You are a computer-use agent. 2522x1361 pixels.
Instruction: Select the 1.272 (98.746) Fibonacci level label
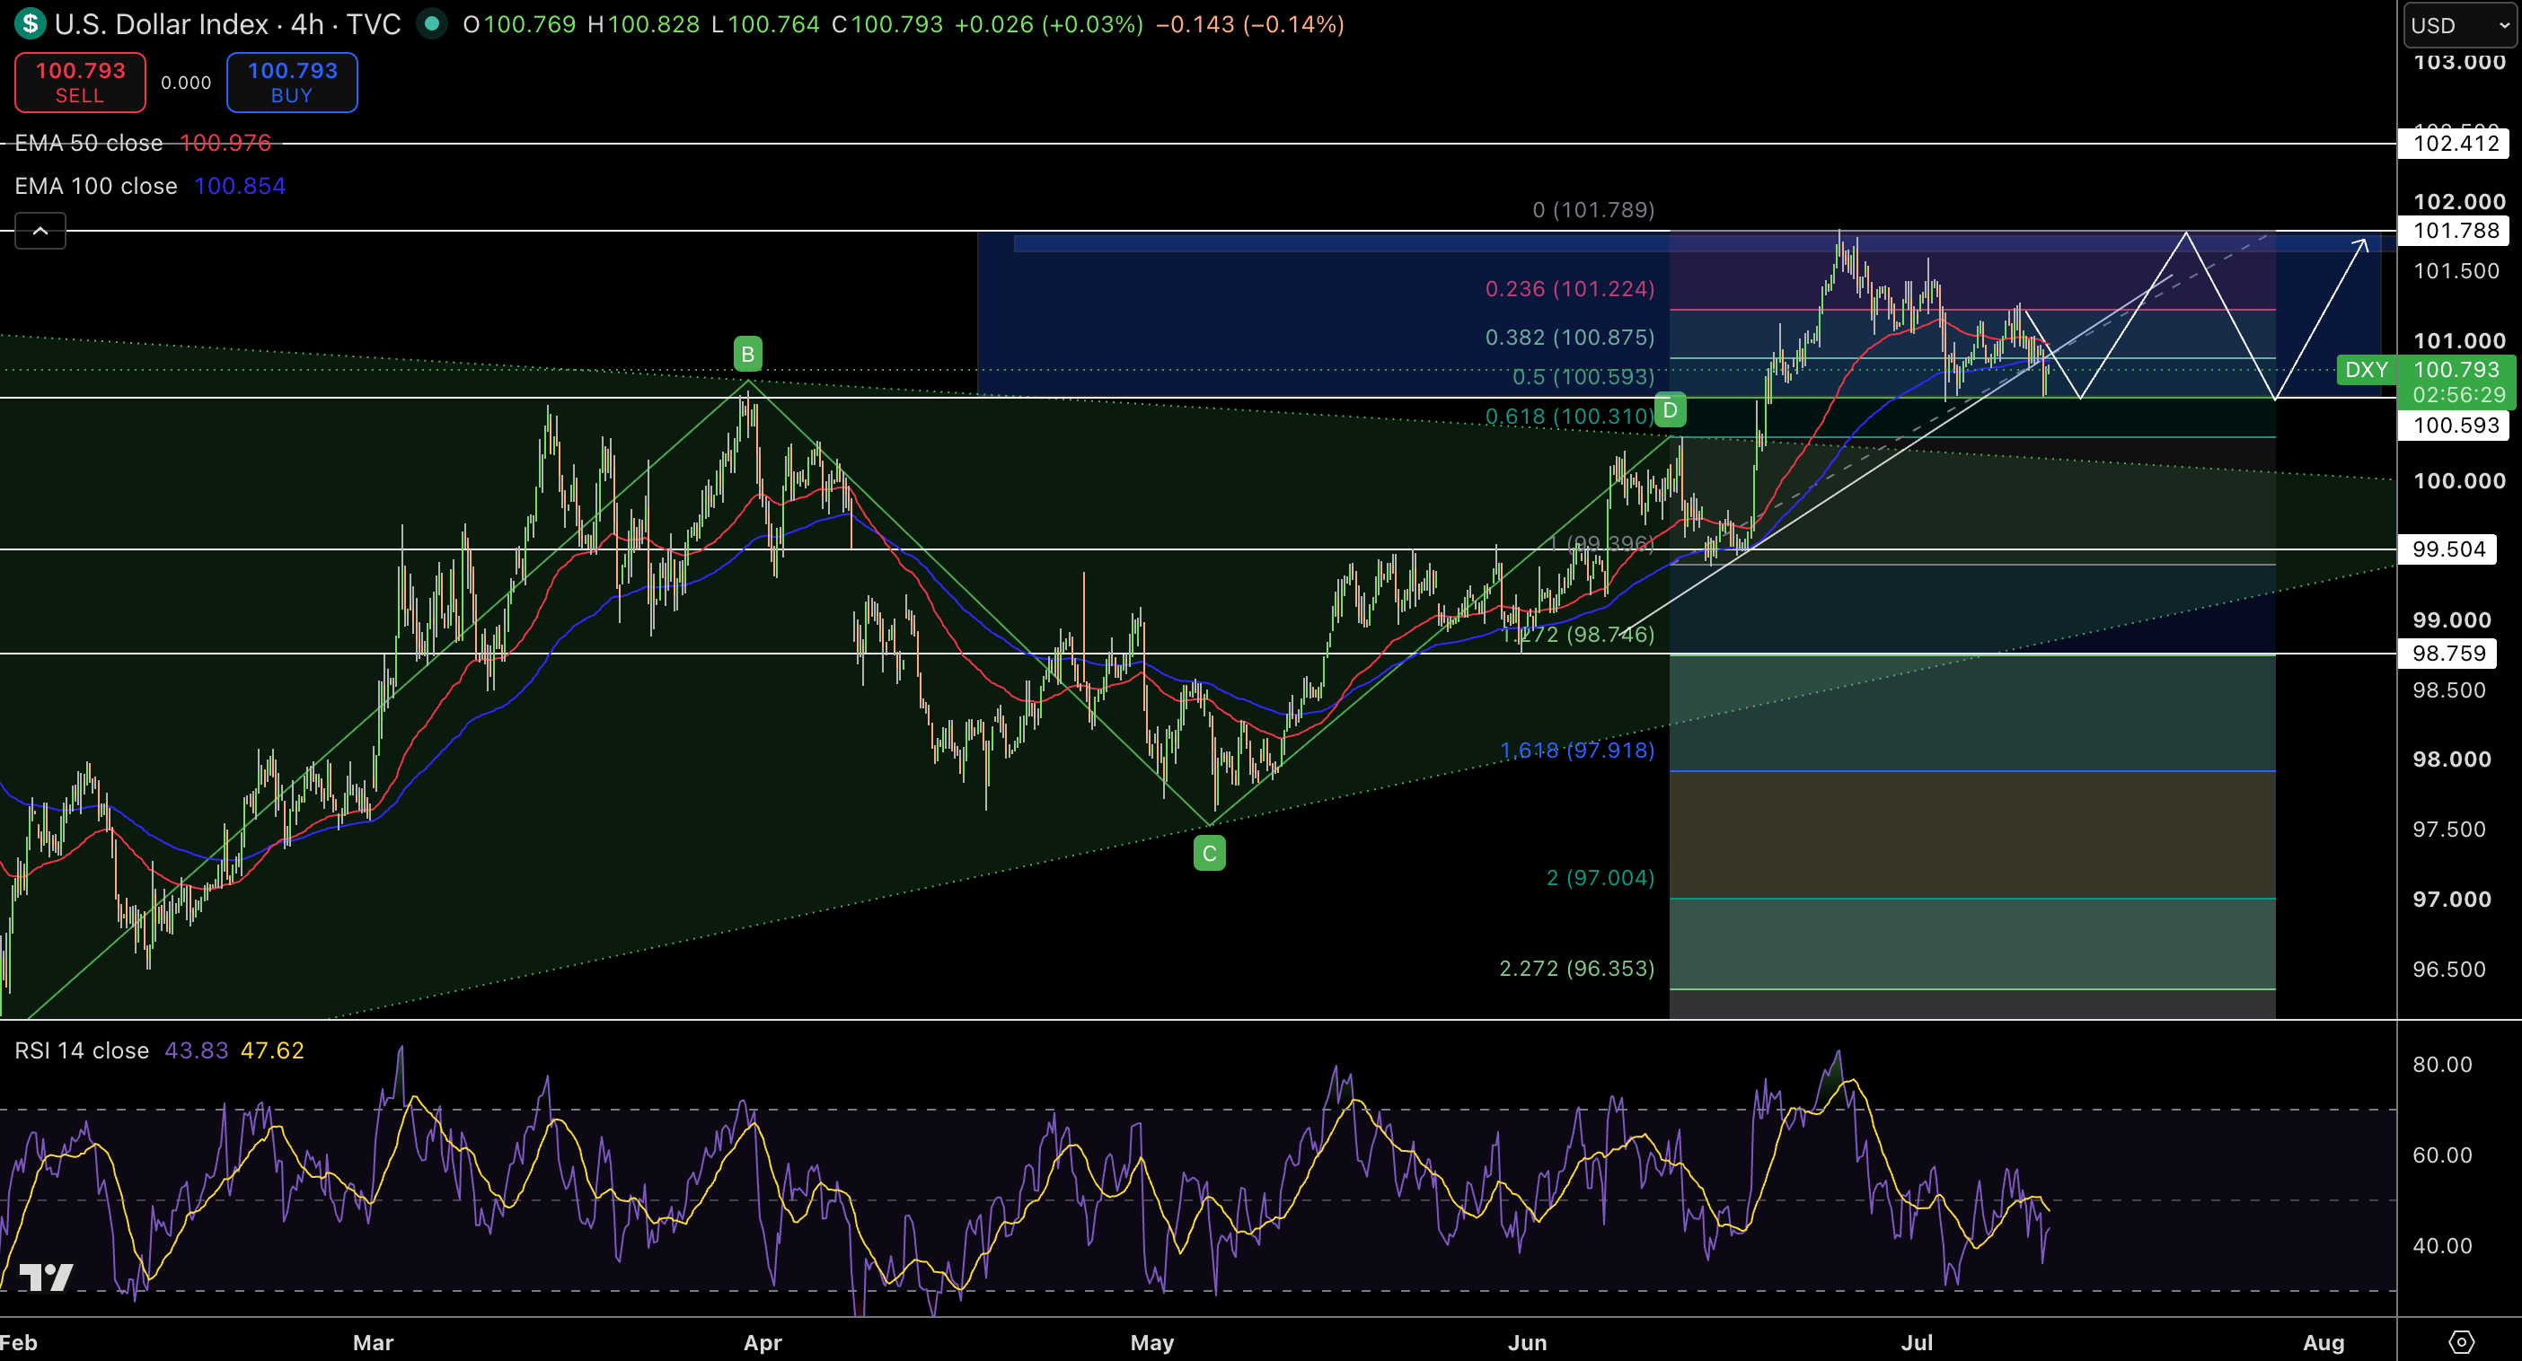coord(1577,634)
